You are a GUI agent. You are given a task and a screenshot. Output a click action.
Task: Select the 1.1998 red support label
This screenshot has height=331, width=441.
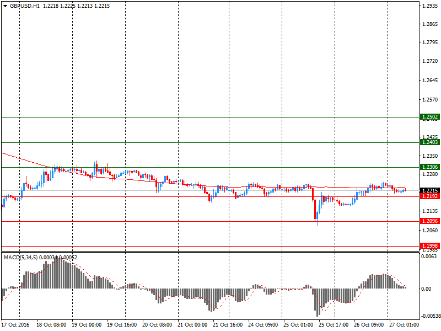coord(430,245)
